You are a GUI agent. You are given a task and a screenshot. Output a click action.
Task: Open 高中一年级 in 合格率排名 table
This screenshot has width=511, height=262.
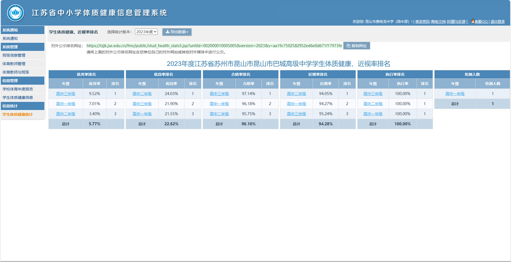click(219, 104)
